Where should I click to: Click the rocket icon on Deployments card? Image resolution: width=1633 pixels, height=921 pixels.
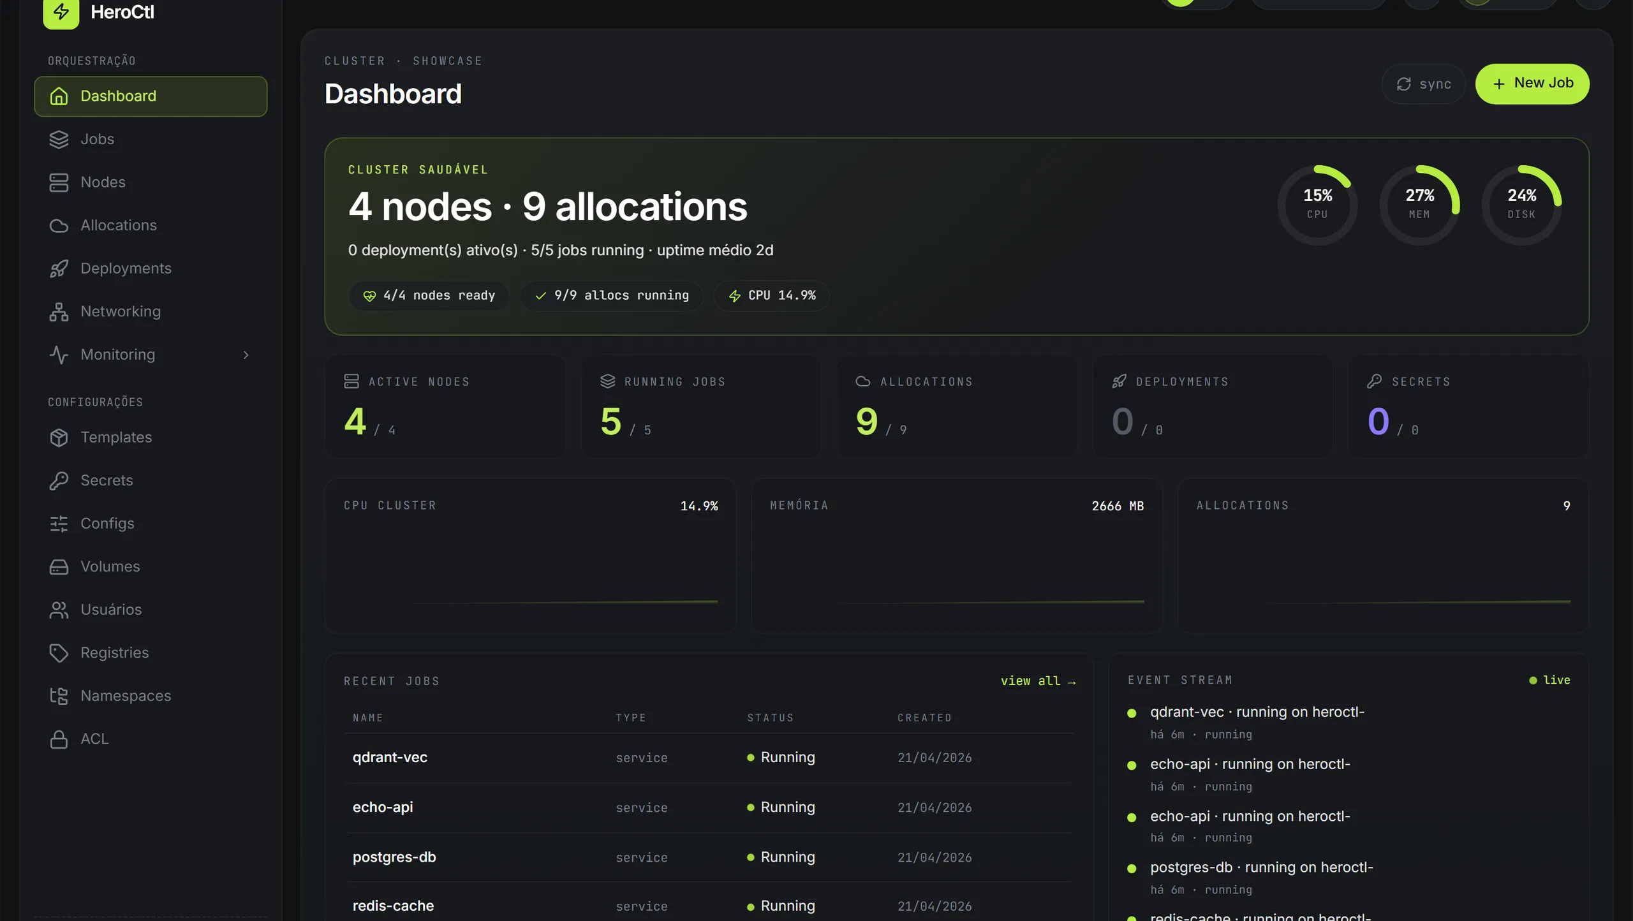coord(1119,381)
